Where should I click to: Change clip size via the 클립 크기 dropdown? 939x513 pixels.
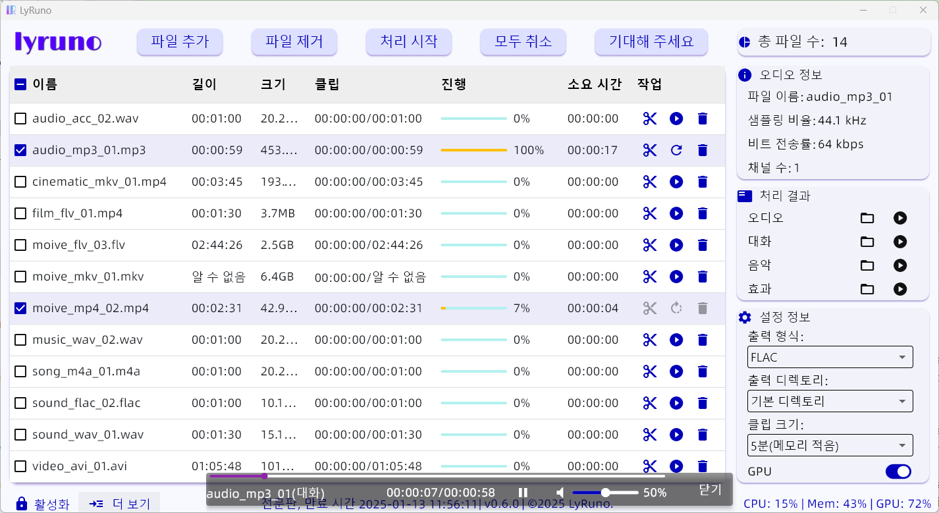click(x=830, y=445)
